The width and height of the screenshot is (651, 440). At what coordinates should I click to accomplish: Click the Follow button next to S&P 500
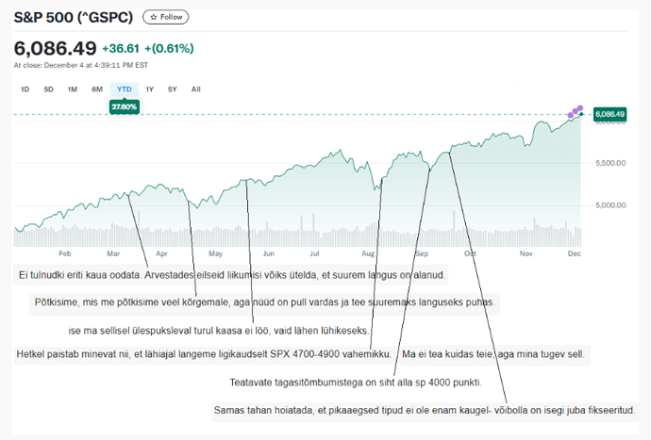pyautogui.click(x=165, y=17)
